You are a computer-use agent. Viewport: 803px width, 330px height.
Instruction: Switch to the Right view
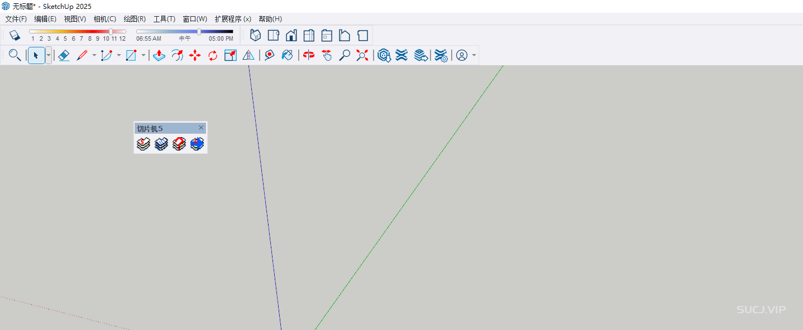[309, 35]
